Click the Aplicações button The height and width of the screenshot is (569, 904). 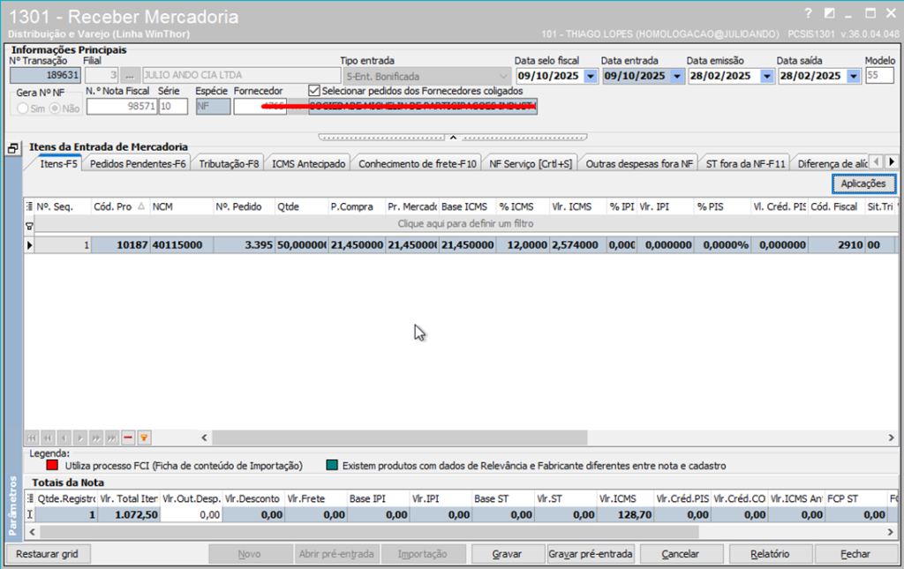[863, 183]
